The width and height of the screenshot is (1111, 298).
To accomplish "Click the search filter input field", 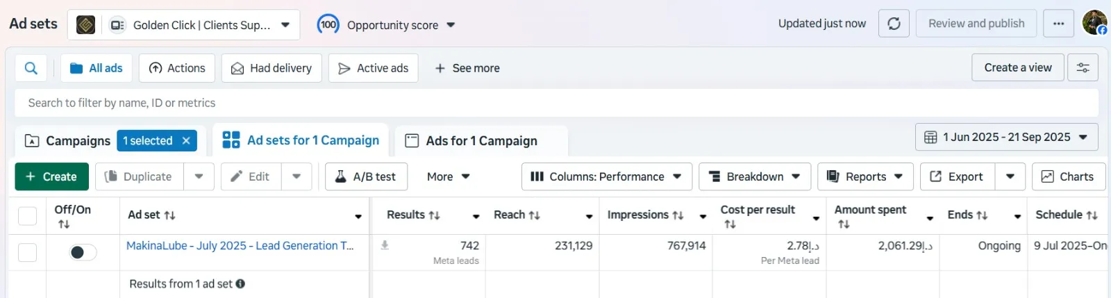I will [555, 103].
